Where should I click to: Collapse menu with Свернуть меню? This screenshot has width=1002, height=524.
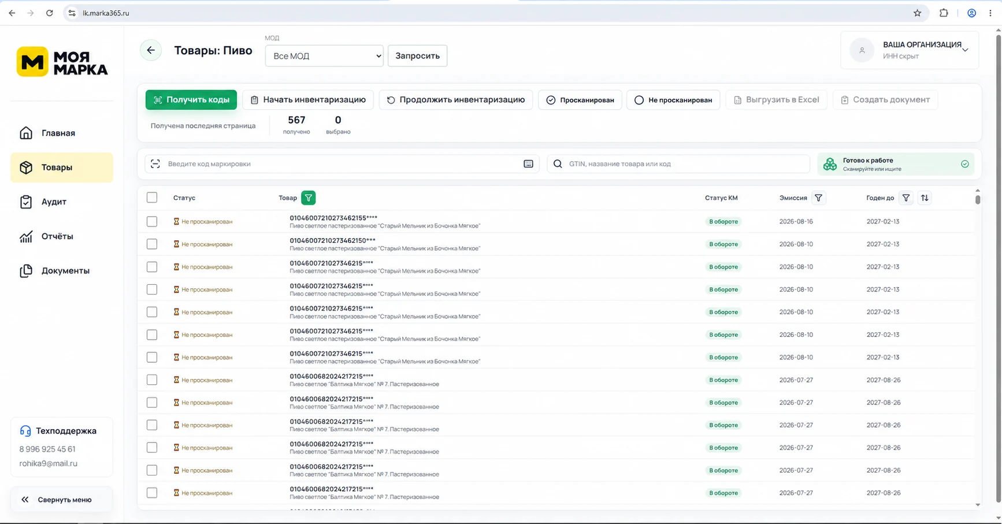coord(61,500)
